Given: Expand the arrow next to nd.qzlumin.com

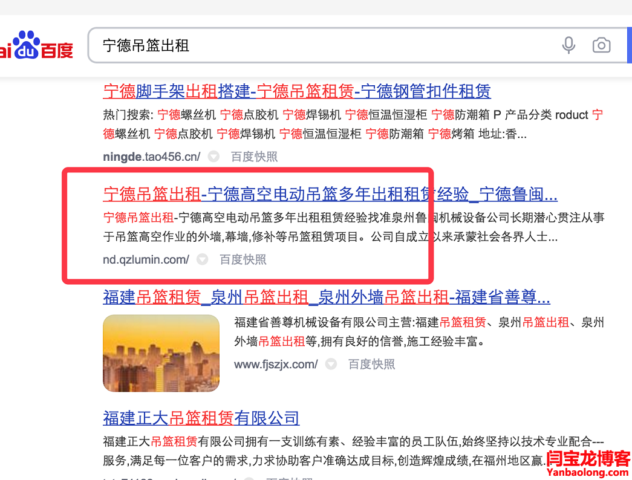Looking at the screenshot, I should pos(202,259).
